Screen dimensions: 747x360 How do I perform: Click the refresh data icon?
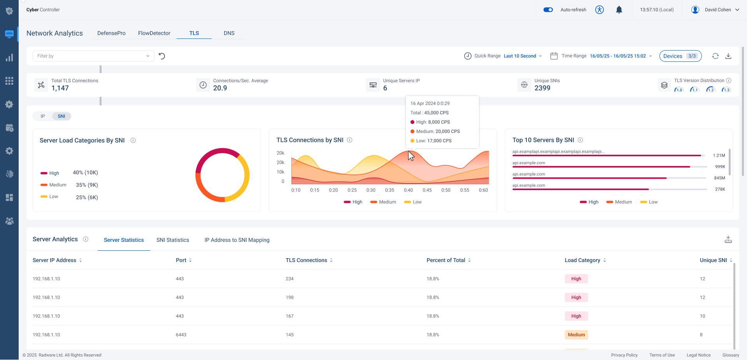click(715, 56)
